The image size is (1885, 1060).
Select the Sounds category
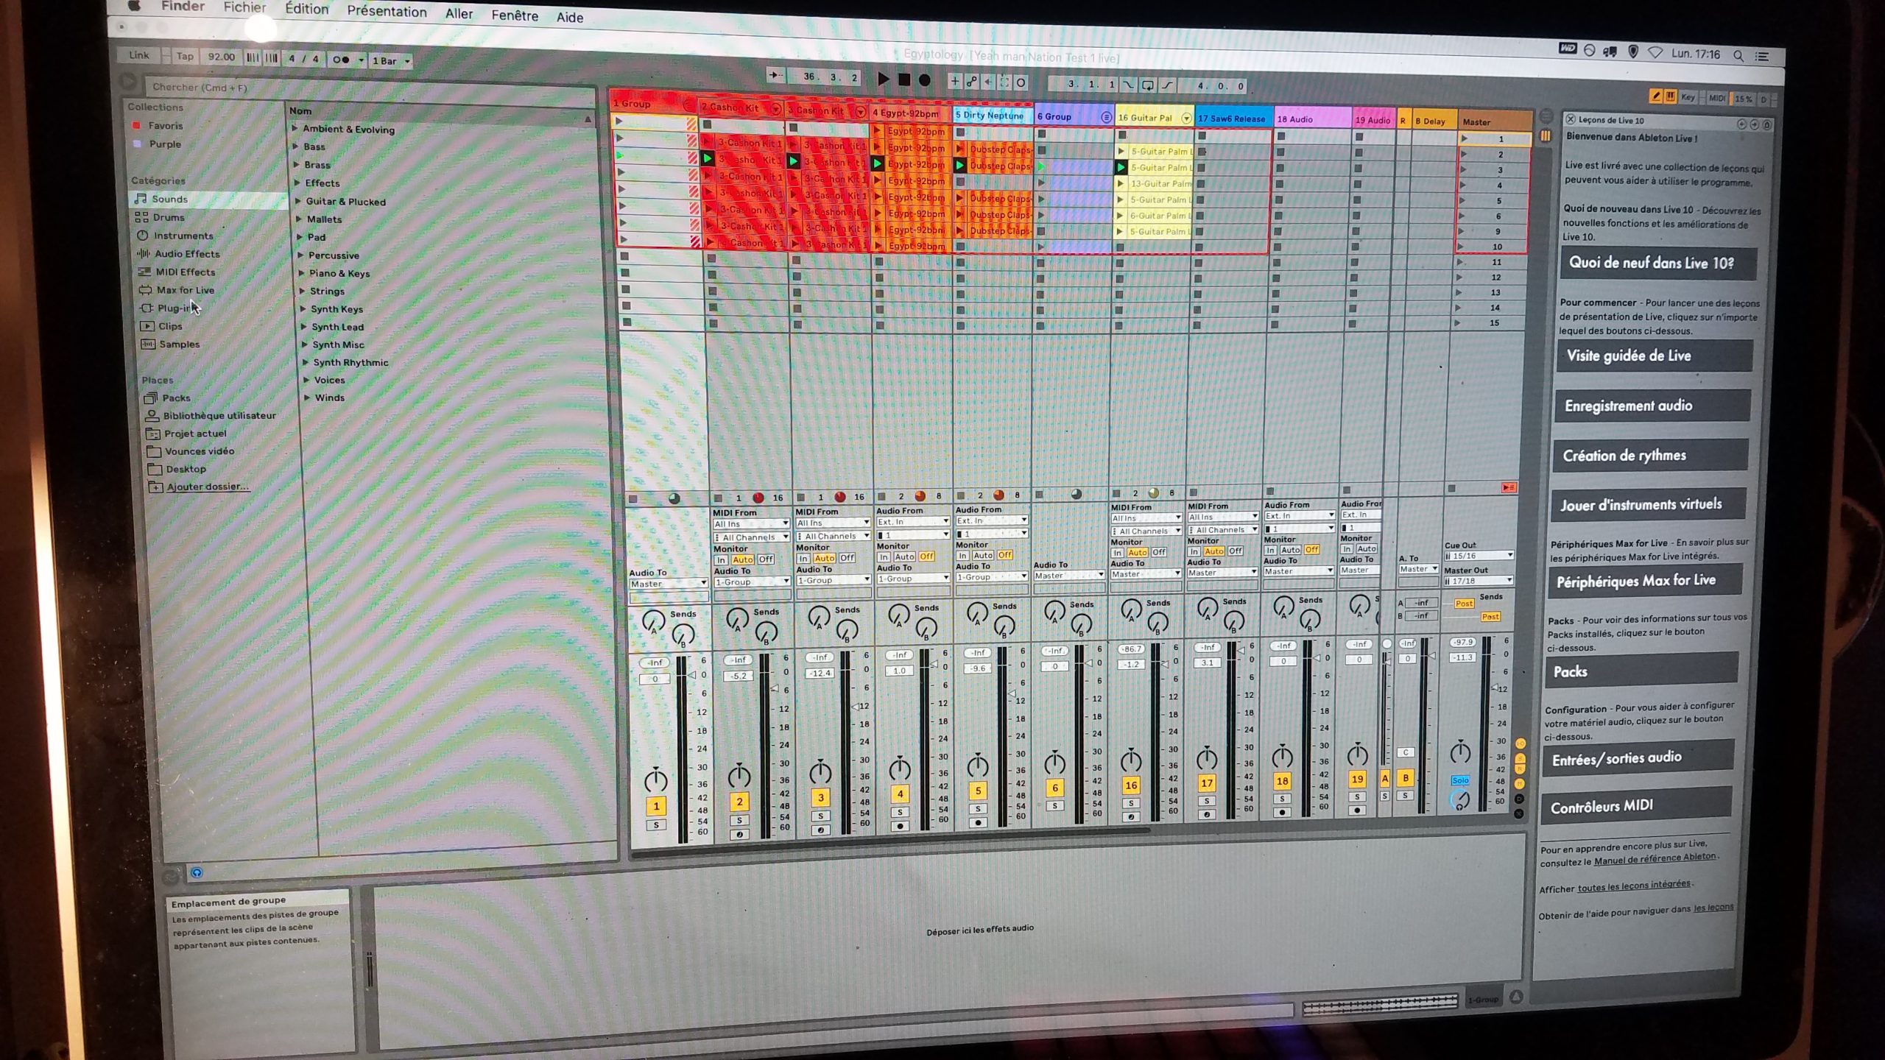coord(170,199)
